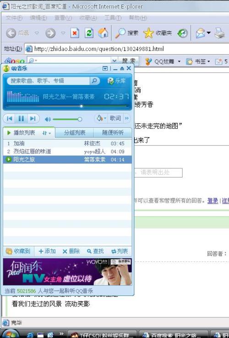Image resolution: width=229 pixels, height=338 pixels.
Task: Click the IE Stop icon
Action: point(75,33)
